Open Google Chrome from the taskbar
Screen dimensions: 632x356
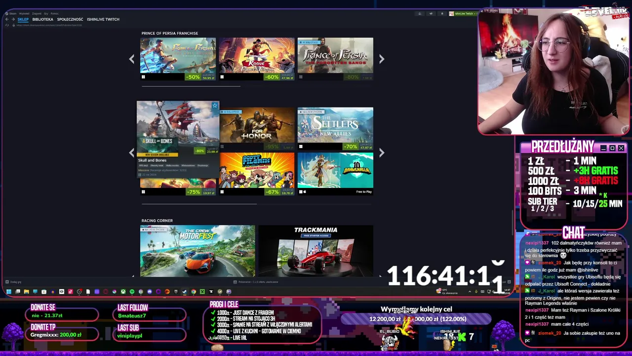click(x=194, y=292)
